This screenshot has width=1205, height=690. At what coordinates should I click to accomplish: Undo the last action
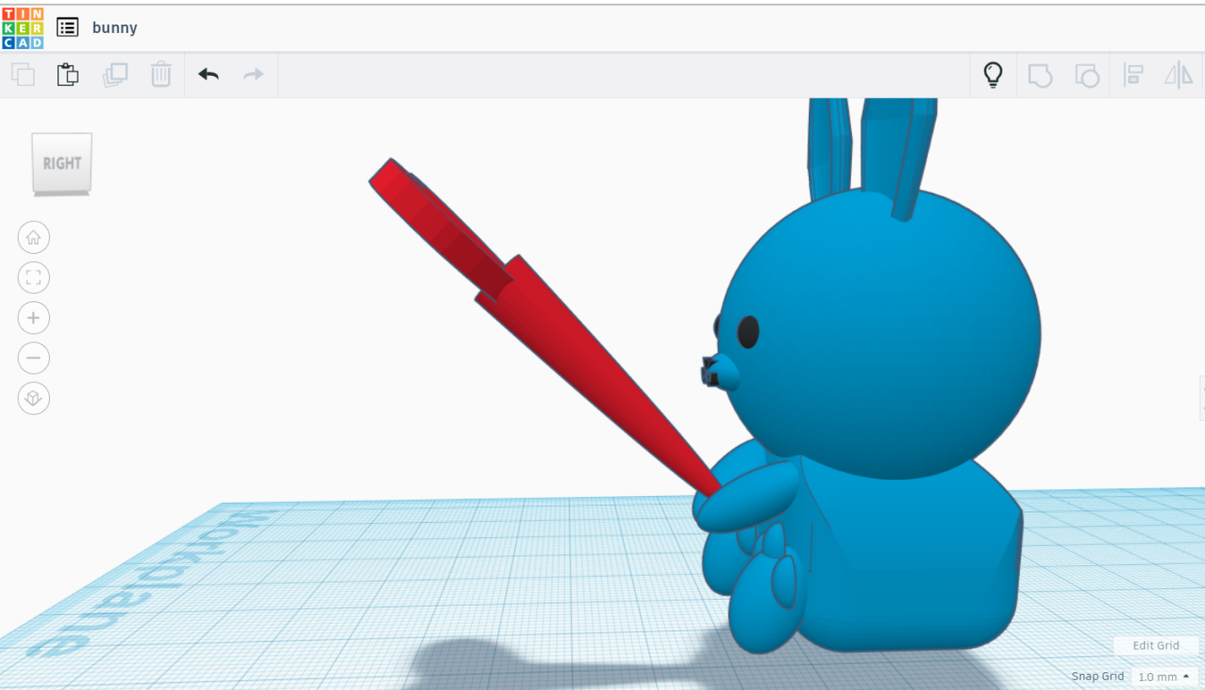coord(209,74)
